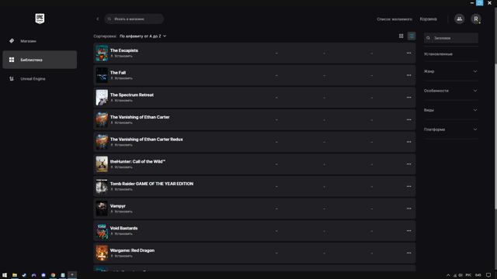
Task: Open Unreal Engine in the sidebar
Action: [x=40, y=79]
